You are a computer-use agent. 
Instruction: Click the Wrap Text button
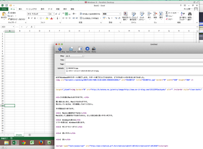pos(90,14)
